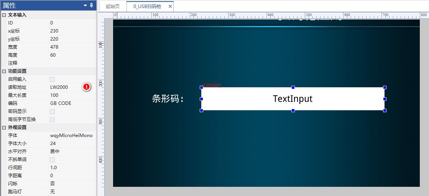Click the top-center resize handle of TextInput
The height and width of the screenshot is (196, 429).
(293, 88)
